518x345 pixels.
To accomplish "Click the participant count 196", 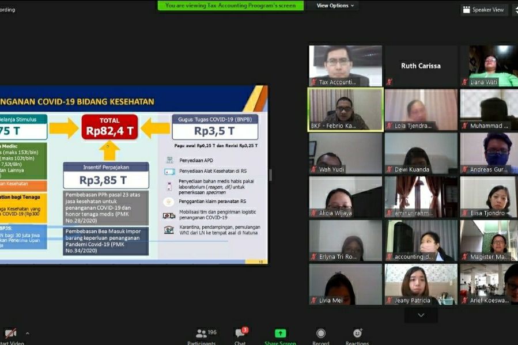I will 212,332.
